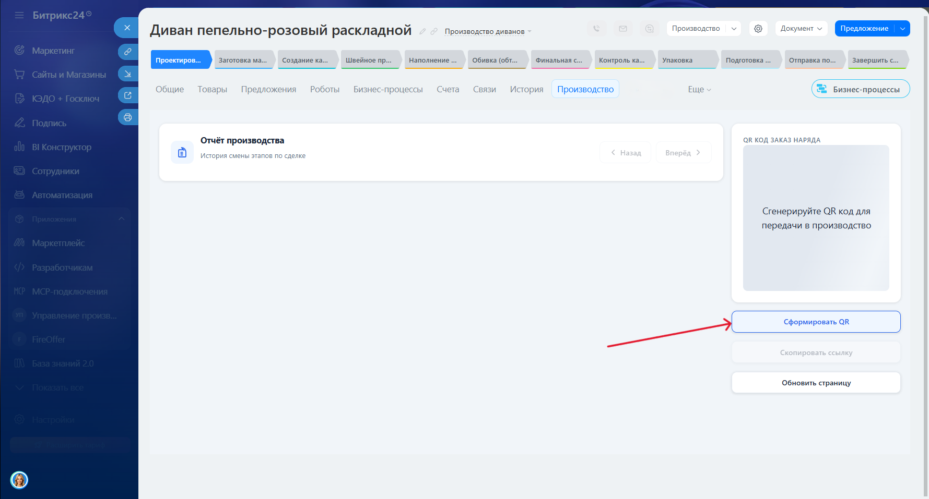Switch to the Товары tab
Viewport: 929px width, 499px height.
(212, 90)
